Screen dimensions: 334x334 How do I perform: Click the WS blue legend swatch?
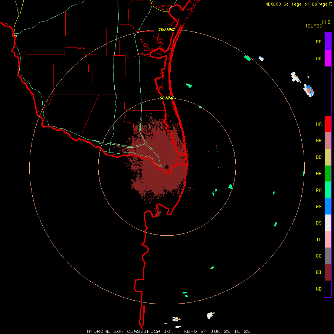coord(328,206)
